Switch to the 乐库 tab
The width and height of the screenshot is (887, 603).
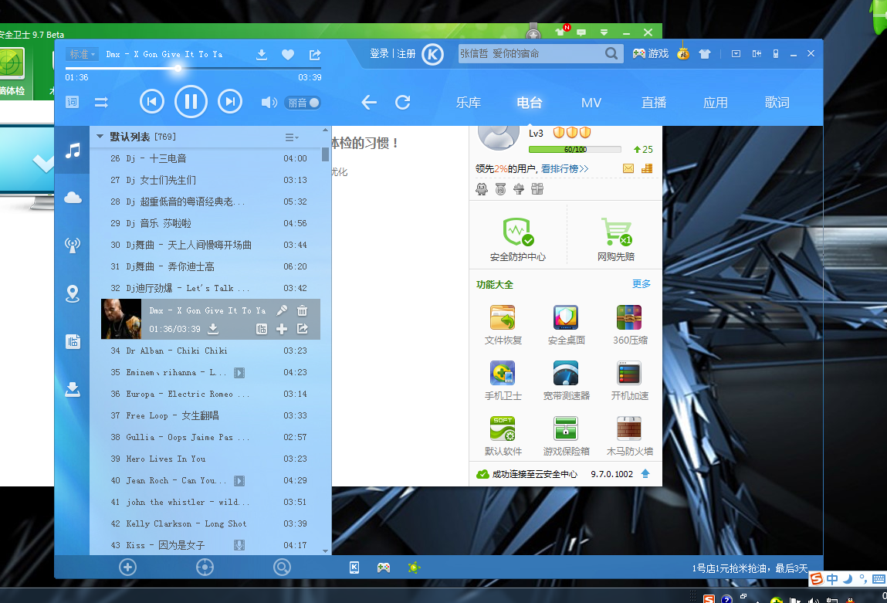coord(468,103)
